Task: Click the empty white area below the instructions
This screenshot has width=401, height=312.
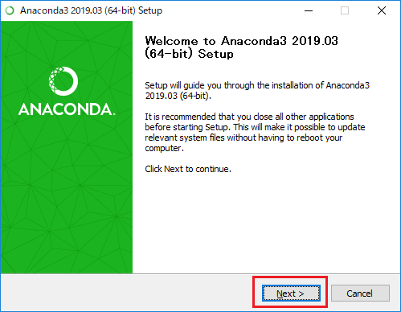Action: (265, 223)
